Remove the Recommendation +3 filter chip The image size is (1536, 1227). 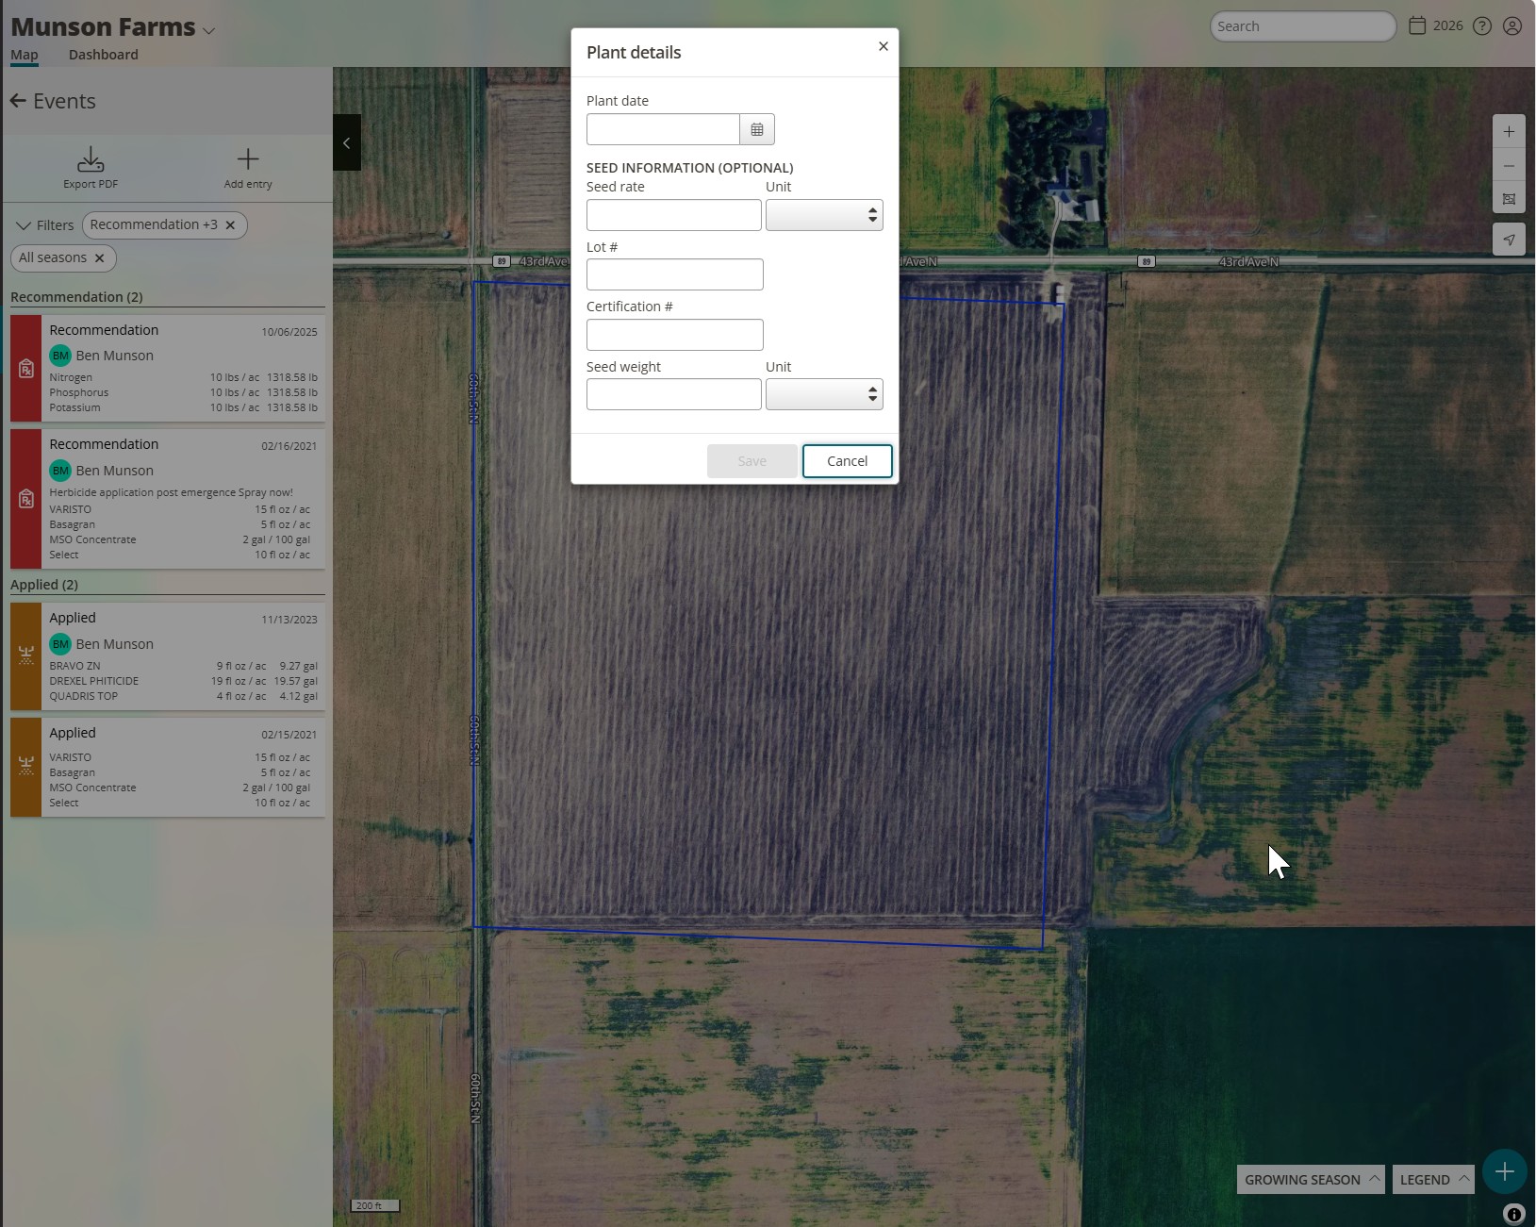tap(230, 225)
